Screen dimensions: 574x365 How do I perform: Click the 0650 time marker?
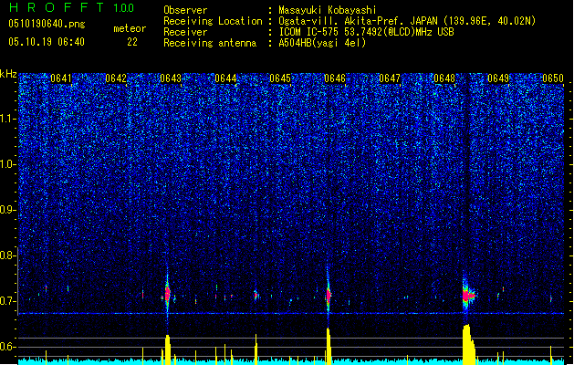[x=553, y=78]
